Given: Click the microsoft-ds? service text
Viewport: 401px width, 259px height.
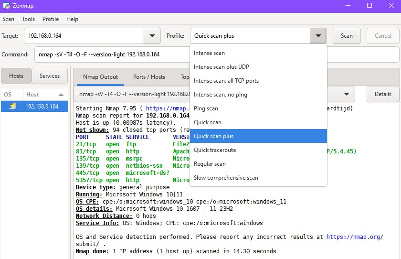Looking at the screenshot, I should [x=148, y=173].
